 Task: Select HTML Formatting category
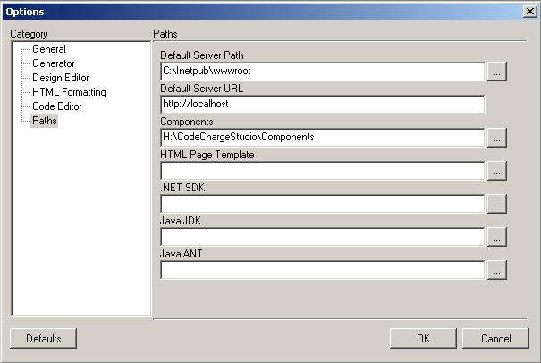coord(69,92)
